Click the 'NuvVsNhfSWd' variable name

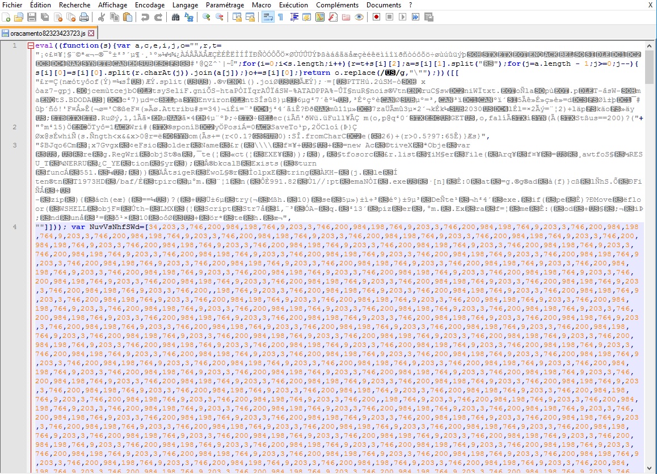click(116, 227)
